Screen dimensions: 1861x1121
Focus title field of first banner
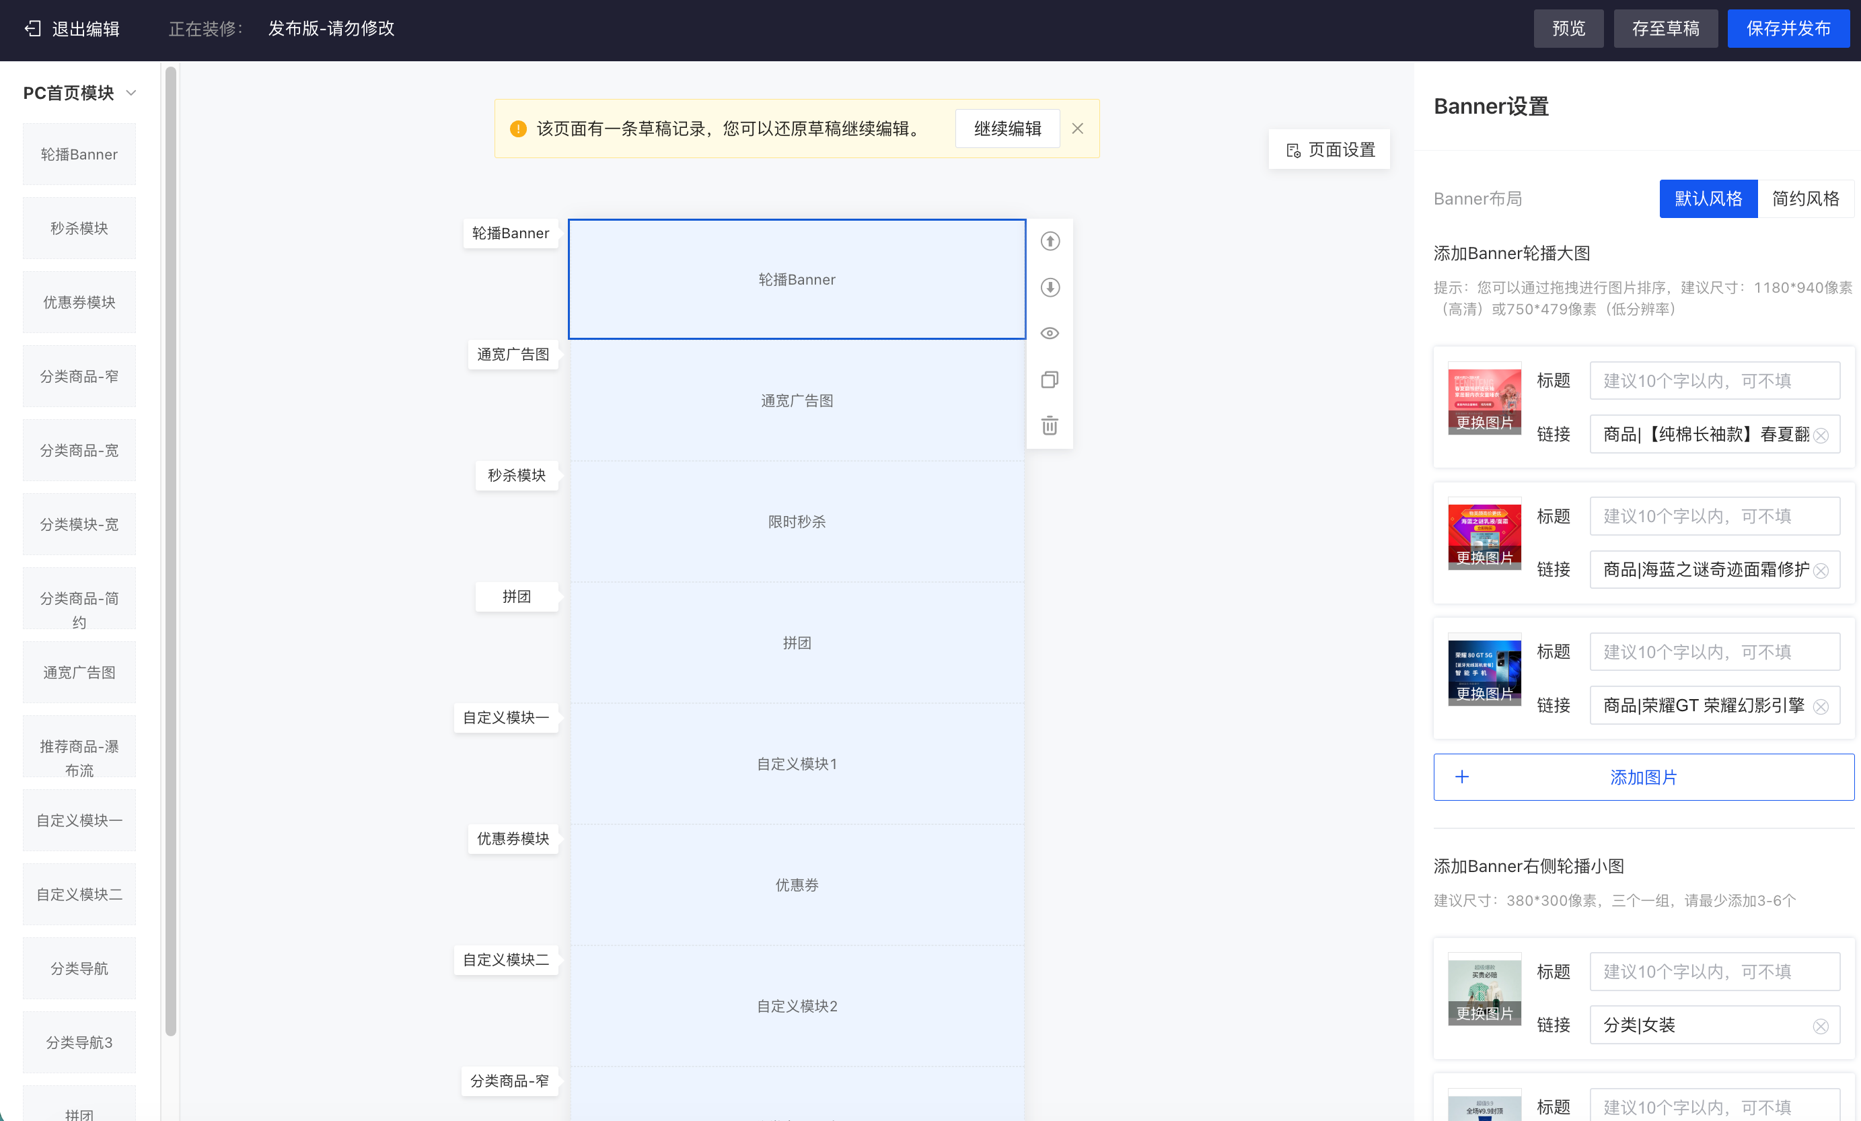tap(1714, 381)
